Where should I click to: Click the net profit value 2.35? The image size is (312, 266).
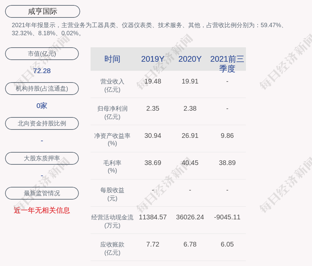(x=153, y=108)
